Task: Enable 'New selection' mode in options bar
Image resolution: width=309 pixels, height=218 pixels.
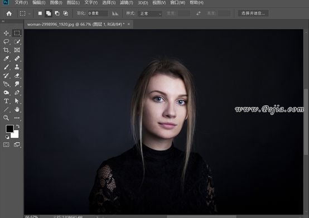Action: (x=40, y=13)
